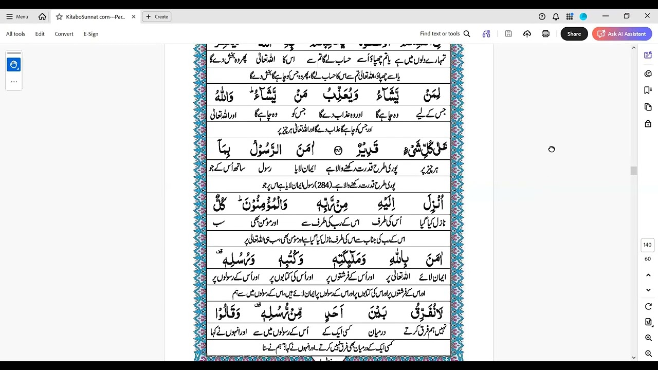Print the document using the printer icon
This screenshot has height=370, width=658.
tap(545, 34)
